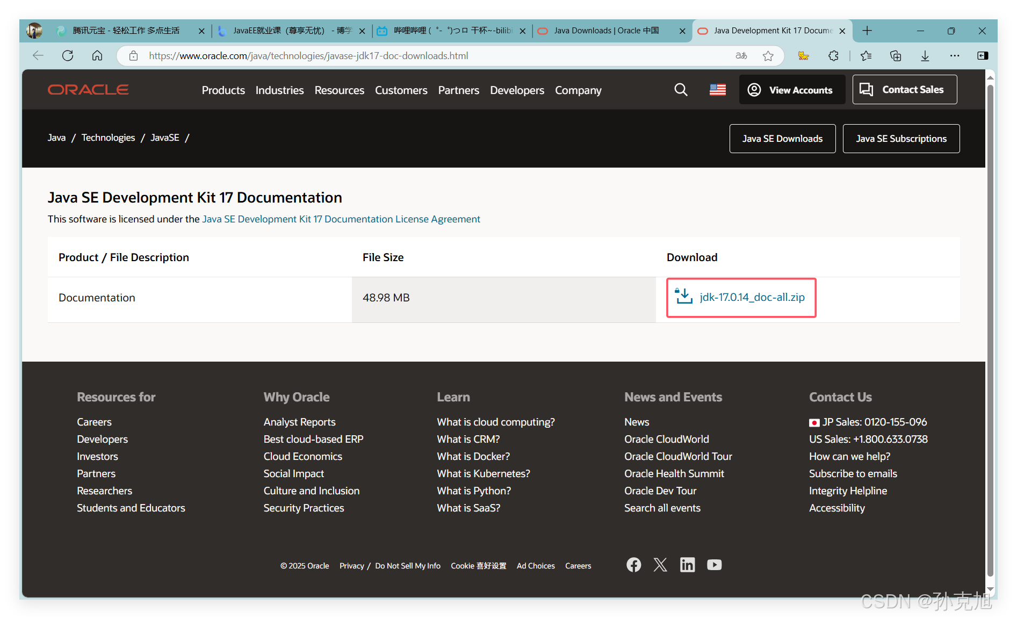The image size is (1017, 619).
Task: Open the Developers menu
Action: pyautogui.click(x=517, y=90)
